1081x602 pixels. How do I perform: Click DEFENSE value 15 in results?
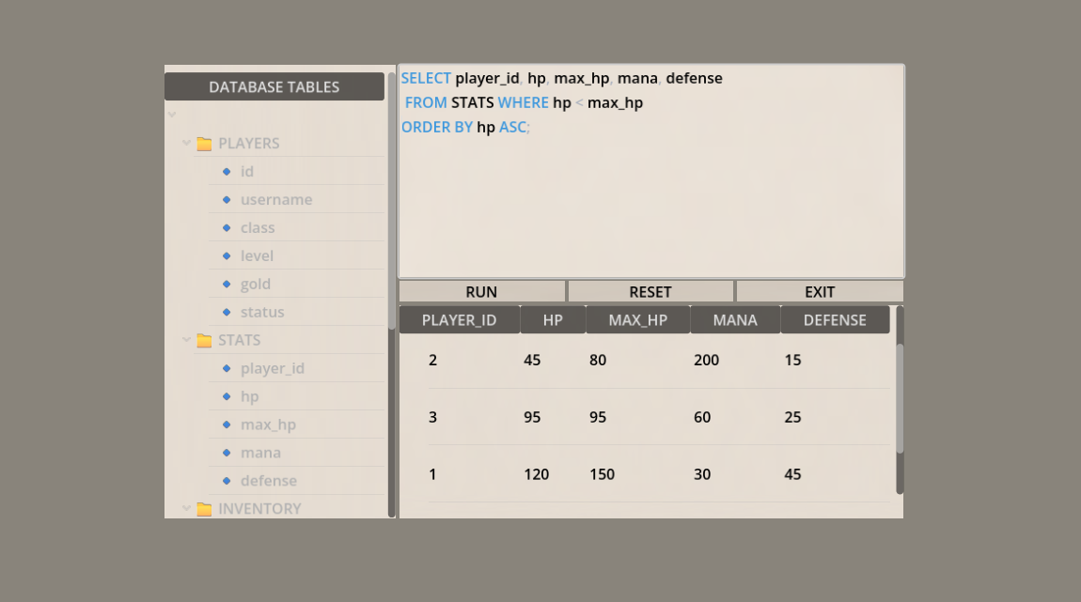coord(792,360)
